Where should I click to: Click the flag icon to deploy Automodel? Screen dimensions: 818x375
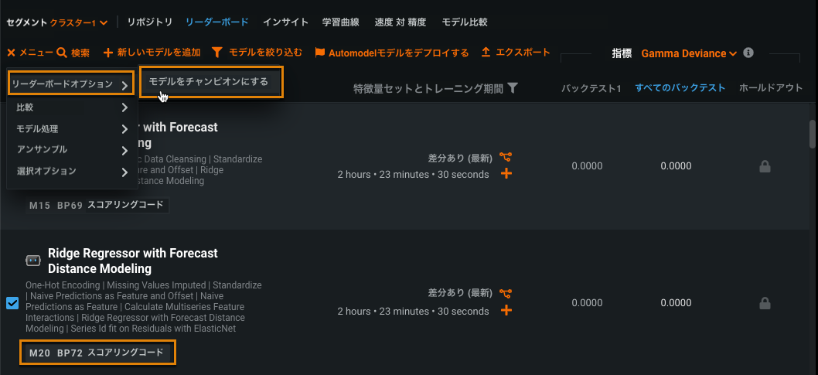(x=320, y=53)
